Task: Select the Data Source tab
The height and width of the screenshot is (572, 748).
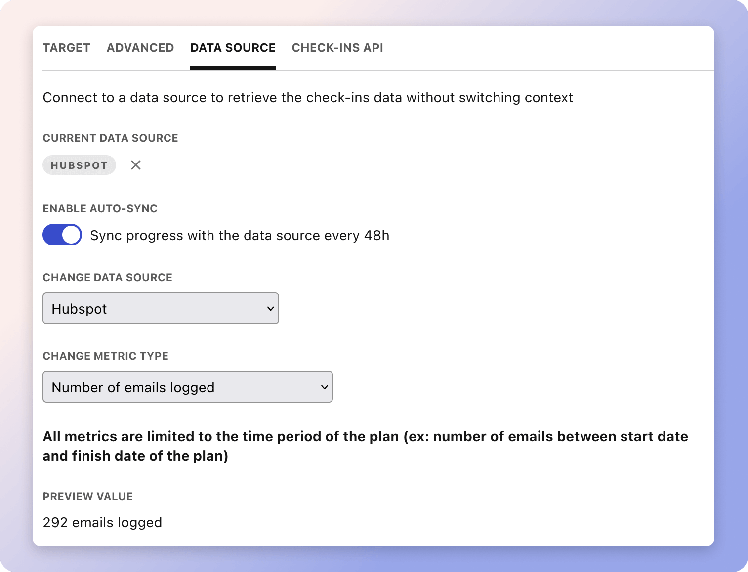Action: 233,48
